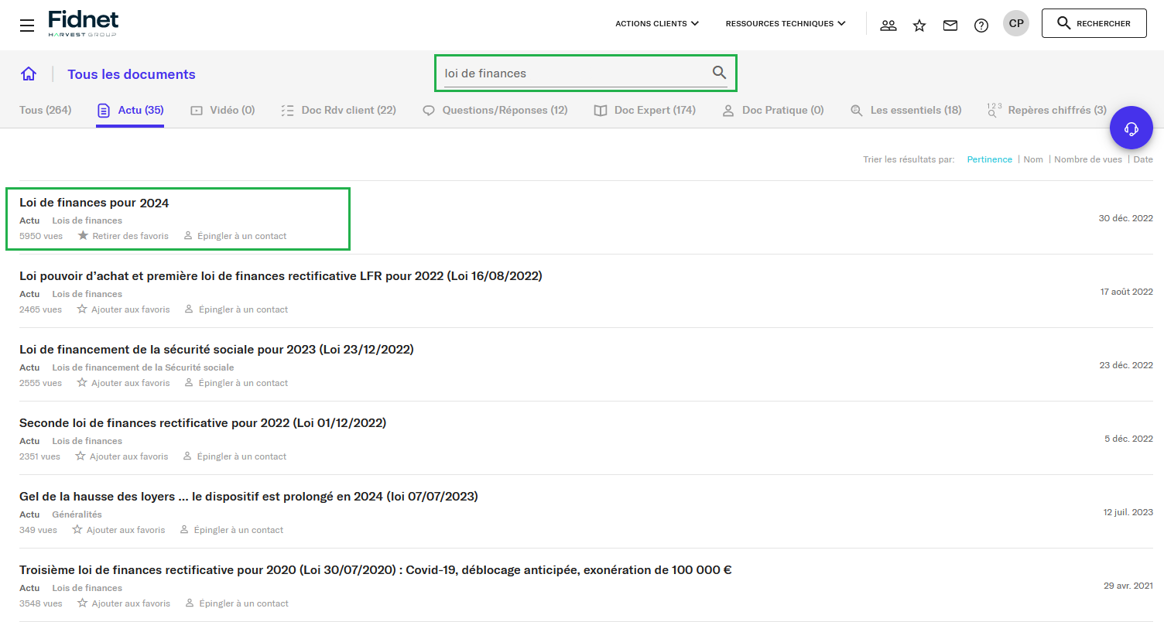Click the Fidnet logo
The width and height of the screenshot is (1164, 622).
tap(83, 24)
